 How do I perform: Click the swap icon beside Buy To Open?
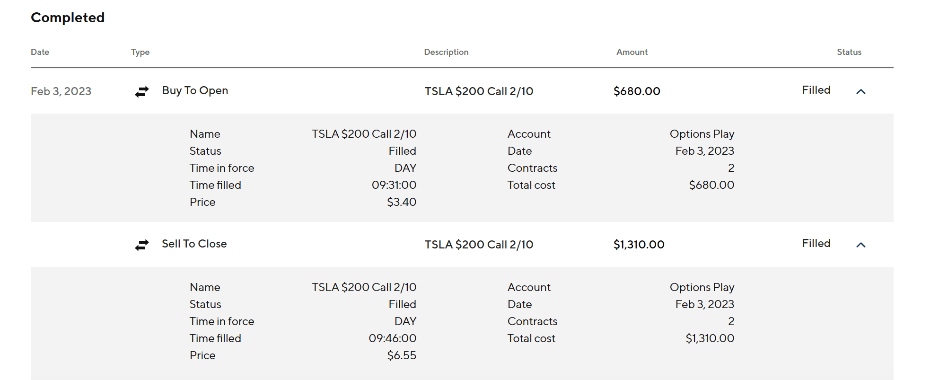[x=142, y=91]
